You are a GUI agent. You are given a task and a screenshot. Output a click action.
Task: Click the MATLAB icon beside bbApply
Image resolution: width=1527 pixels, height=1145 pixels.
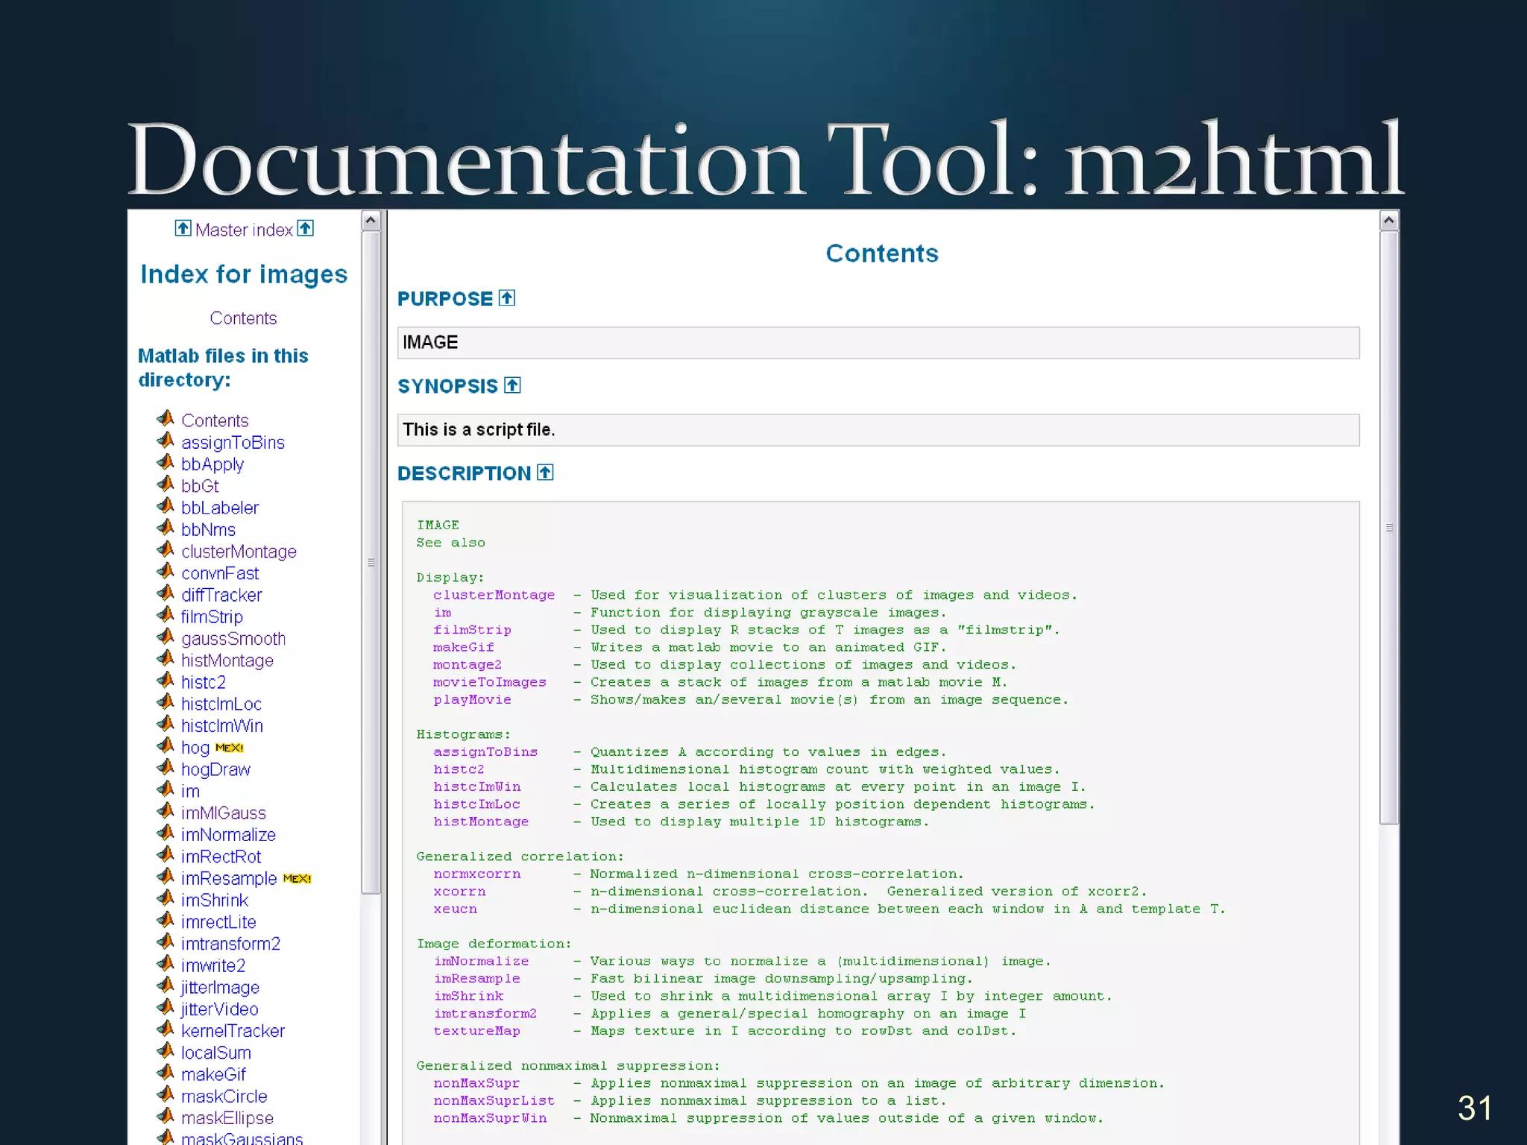pyautogui.click(x=166, y=462)
